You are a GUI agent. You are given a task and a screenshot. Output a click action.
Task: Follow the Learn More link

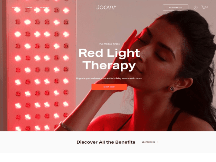[148, 142]
